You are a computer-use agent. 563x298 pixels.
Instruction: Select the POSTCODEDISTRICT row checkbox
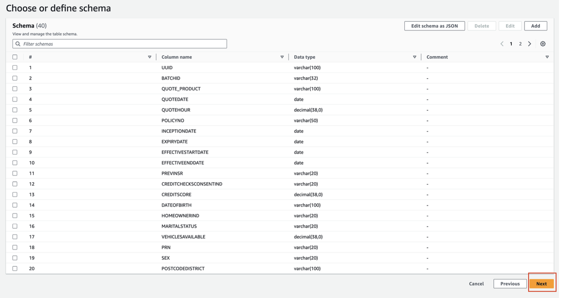coord(15,269)
